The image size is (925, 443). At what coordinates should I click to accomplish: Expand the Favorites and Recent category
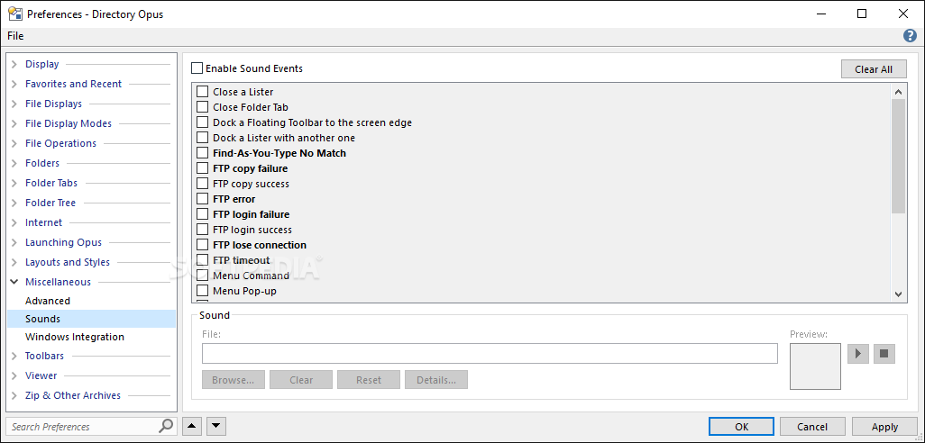14,85
